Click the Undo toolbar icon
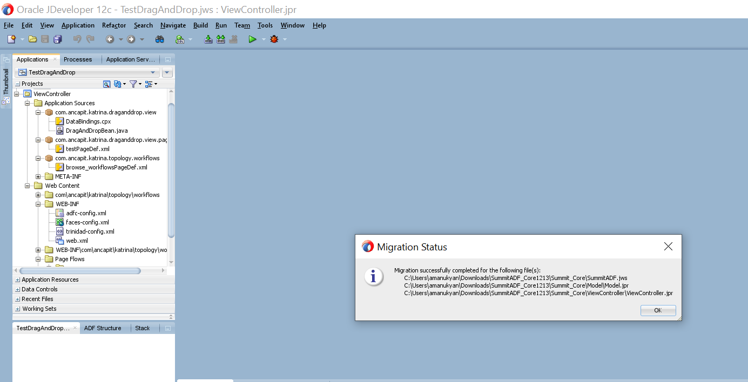The width and height of the screenshot is (748, 382). click(77, 39)
